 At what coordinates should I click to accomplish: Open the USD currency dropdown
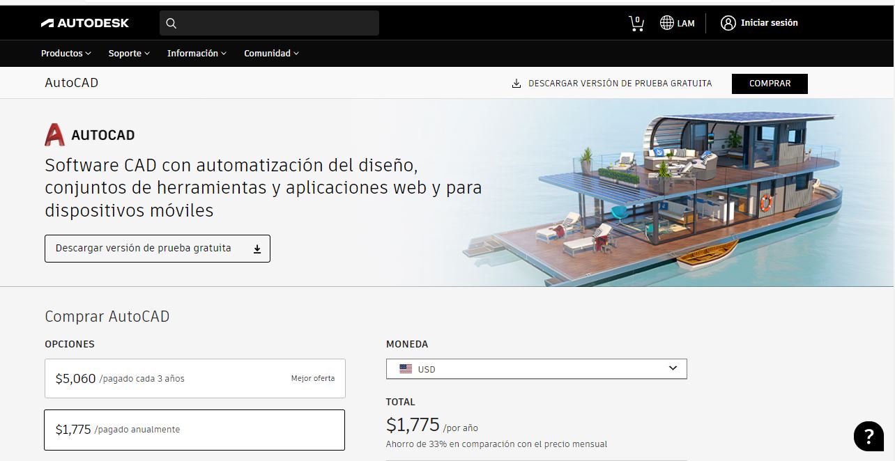537,369
